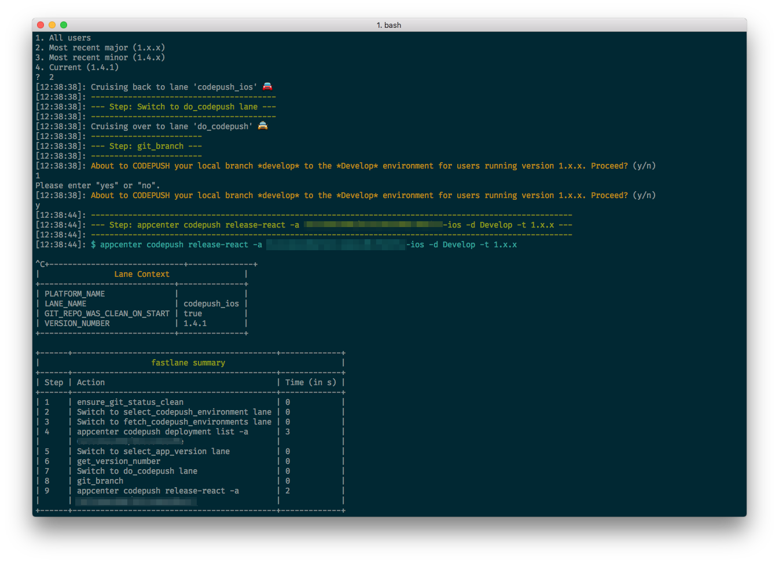Minimize the bash terminal window
The image size is (779, 563).
pyautogui.click(x=52, y=25)
